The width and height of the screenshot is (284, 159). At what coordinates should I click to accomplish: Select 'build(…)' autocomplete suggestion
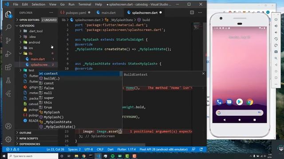click(79, 78)
